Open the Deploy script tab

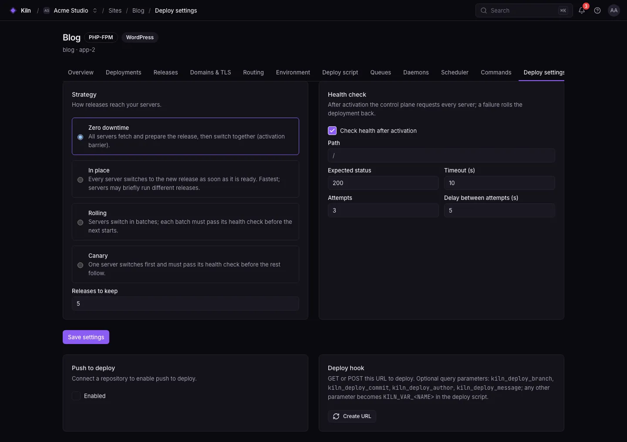(340, 72)
